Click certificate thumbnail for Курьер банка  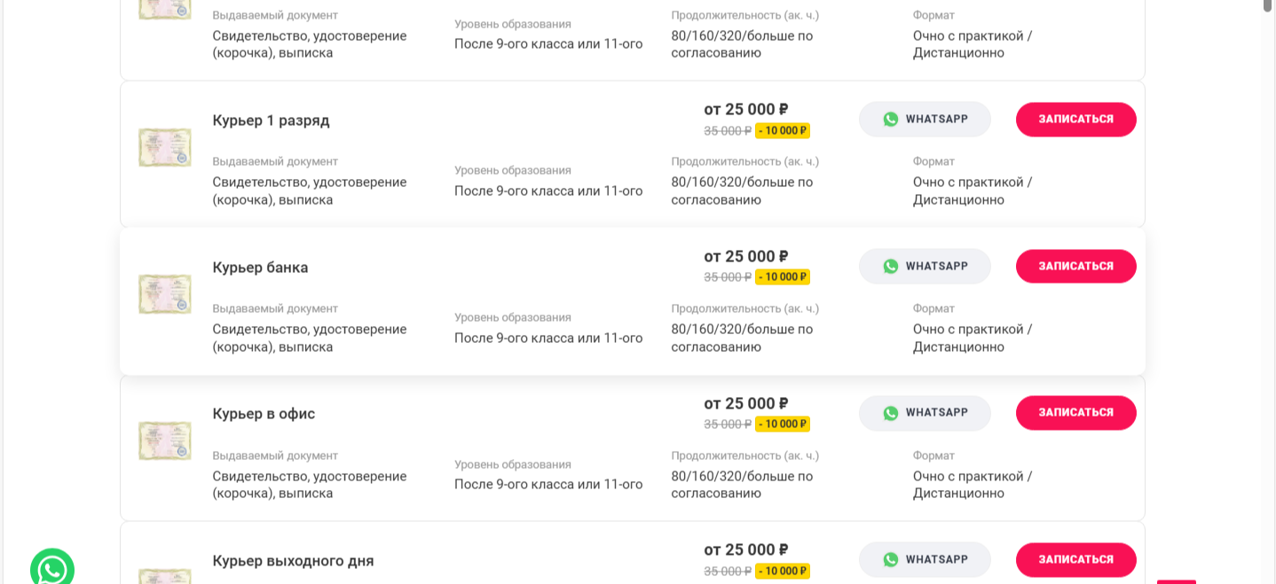165,294
